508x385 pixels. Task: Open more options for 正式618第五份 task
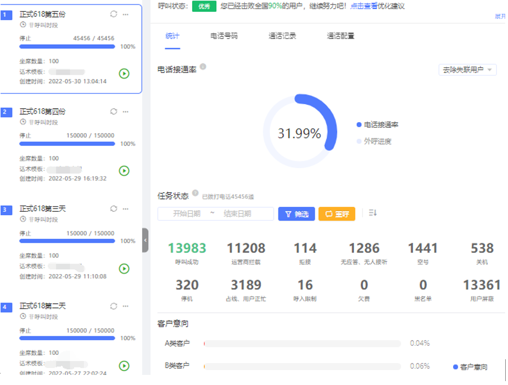point(125,14)
